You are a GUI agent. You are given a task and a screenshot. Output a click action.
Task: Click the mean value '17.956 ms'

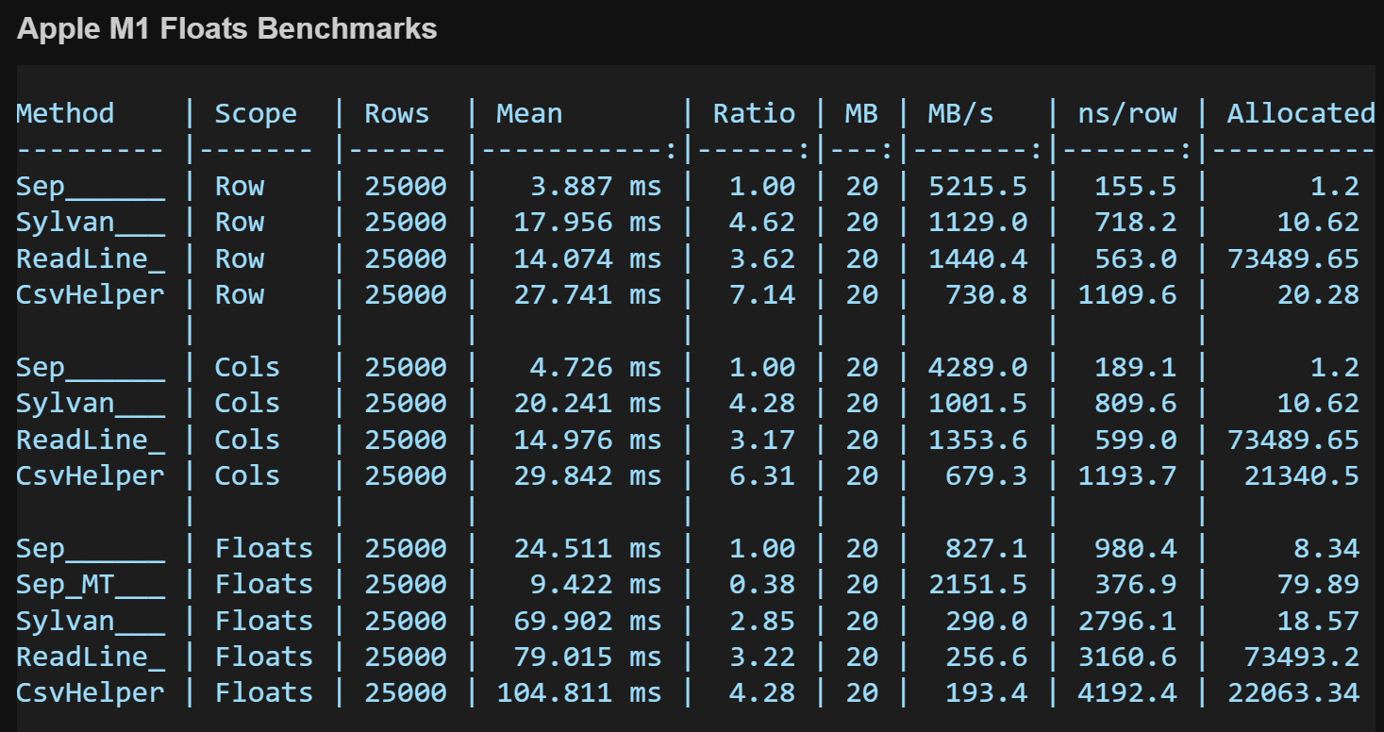[587, 223]
